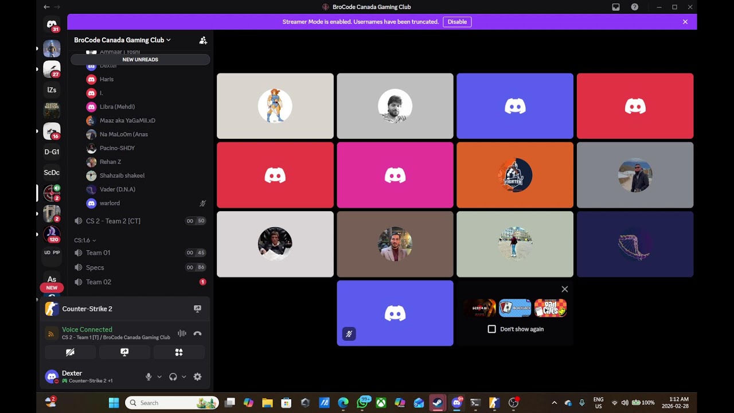Click the red NEW badge in server list
Image resolution: width=734 pixels, height=413 pixels.
(x=52, y=287)
